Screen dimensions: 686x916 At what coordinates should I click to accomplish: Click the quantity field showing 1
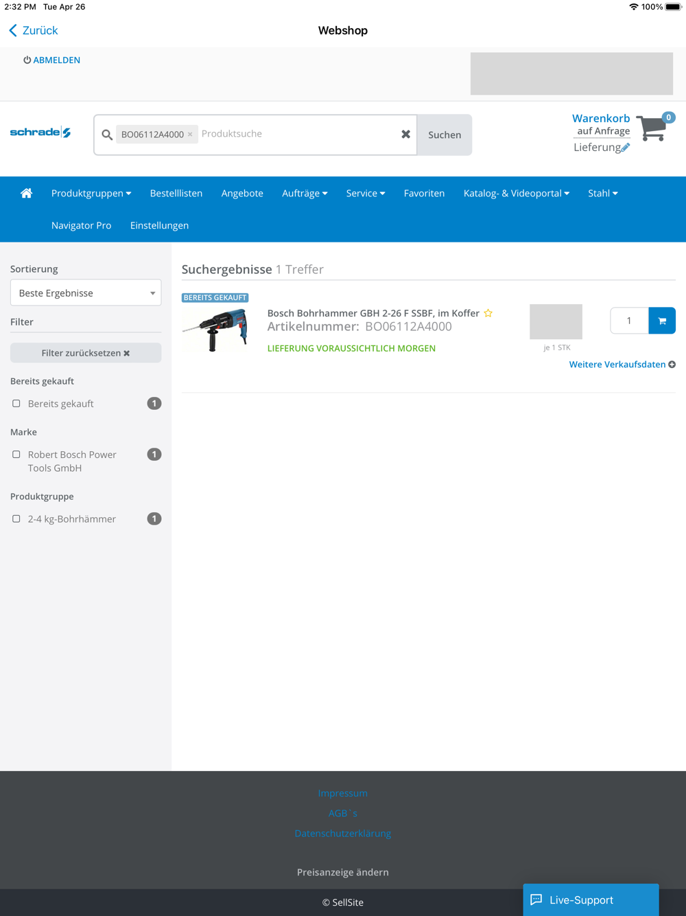(629, 321)
